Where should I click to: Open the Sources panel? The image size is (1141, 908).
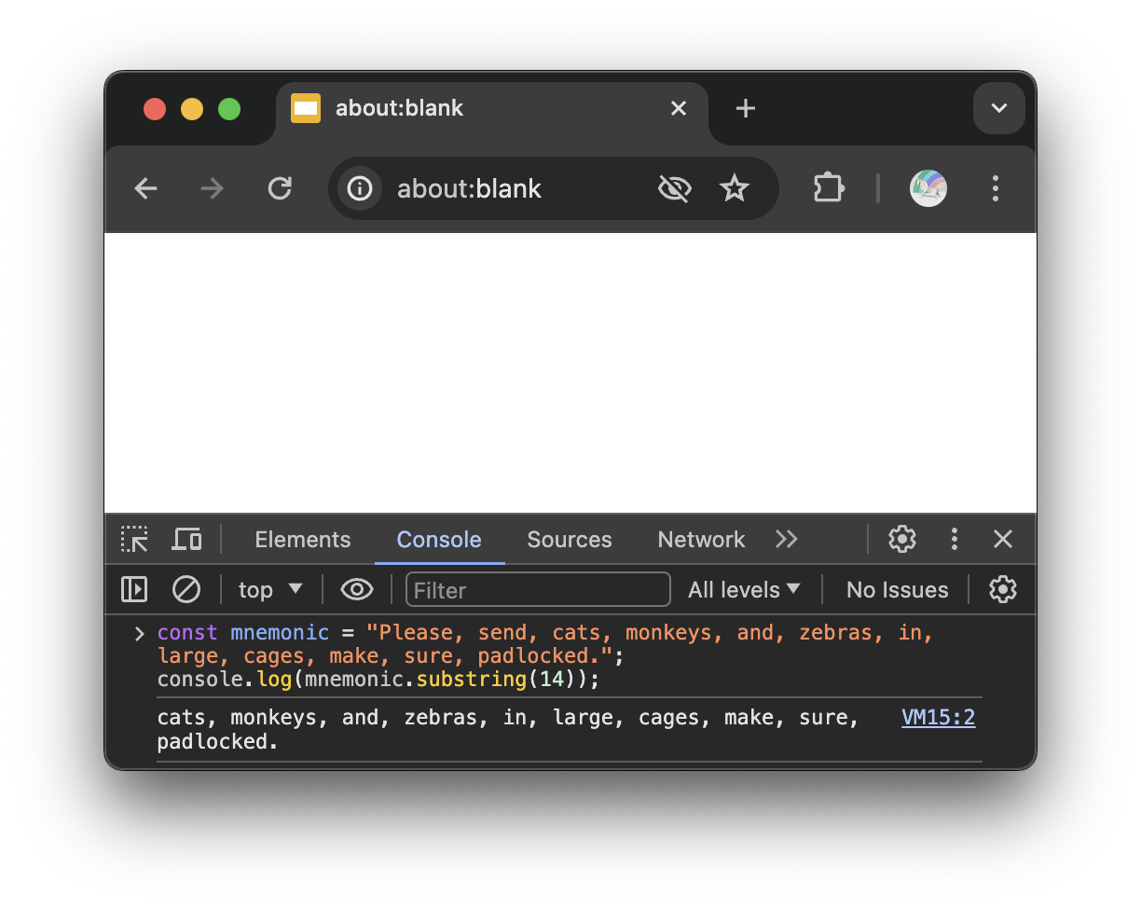(x=570, y=540)
